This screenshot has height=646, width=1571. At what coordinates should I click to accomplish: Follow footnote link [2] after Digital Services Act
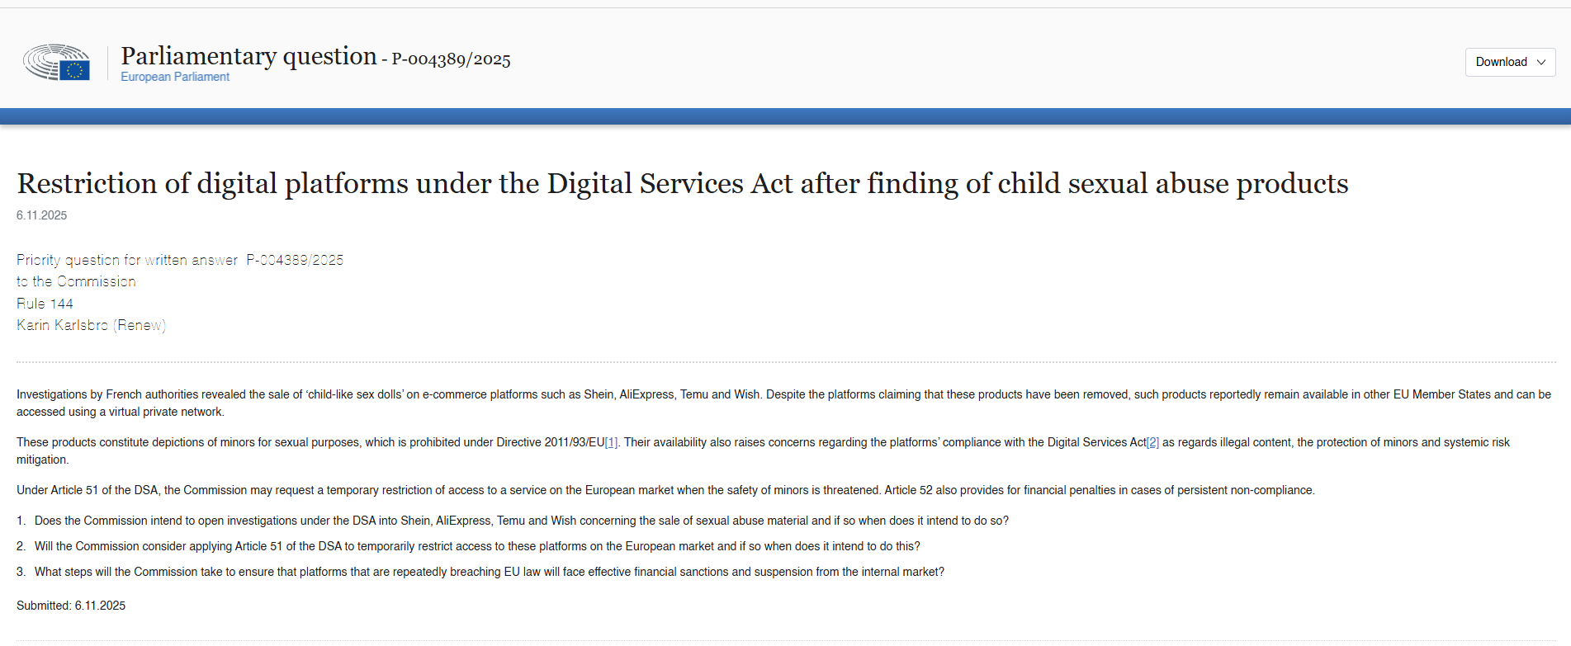[1152, 442]
